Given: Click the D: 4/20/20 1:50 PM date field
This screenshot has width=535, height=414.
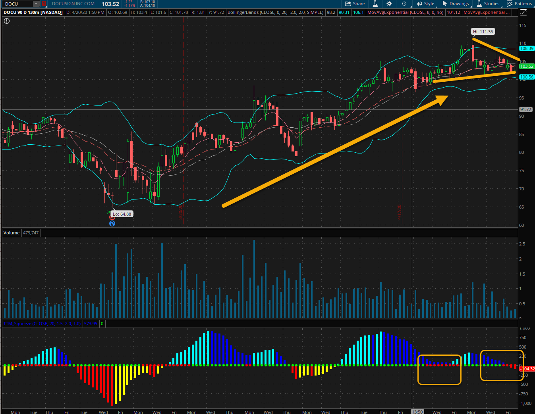Looking at the screenshot, I should 85,12.
